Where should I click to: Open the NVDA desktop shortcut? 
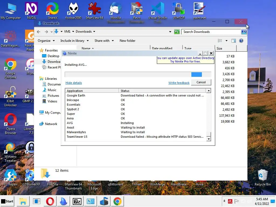tap(32, 11)
